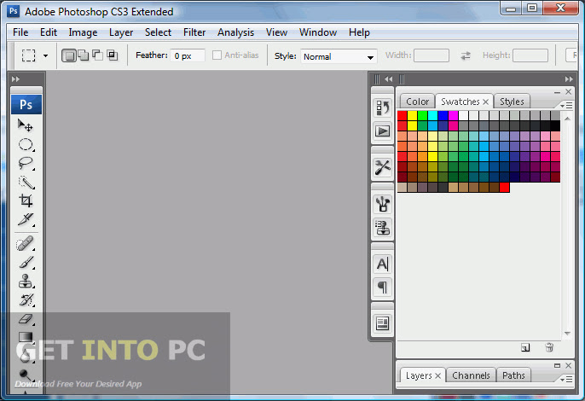Select the Spot Healing Brush tool

click(x=26, y=244)
